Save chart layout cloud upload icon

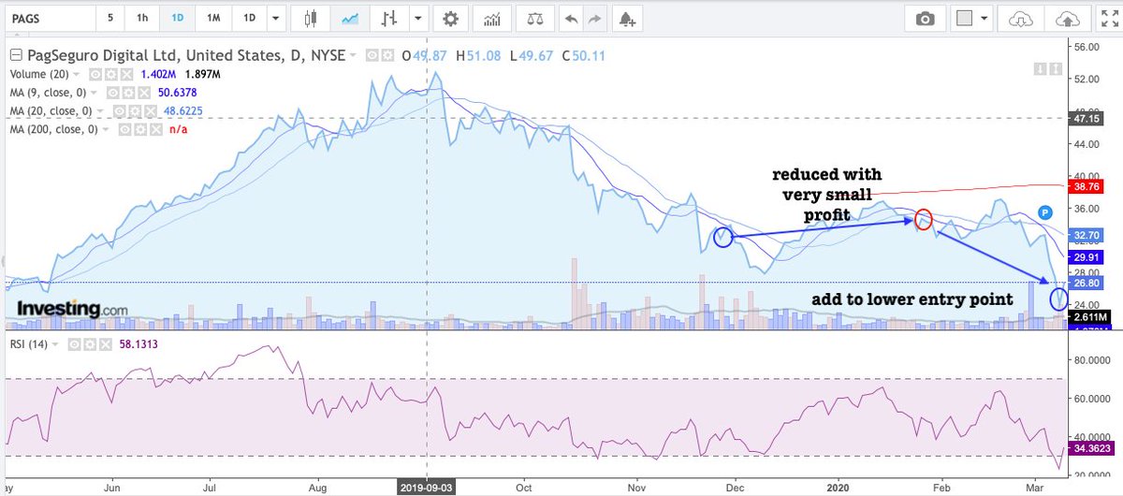(1067, 18)
